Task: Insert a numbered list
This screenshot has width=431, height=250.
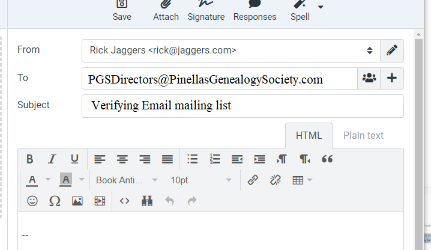Action: 215,159
